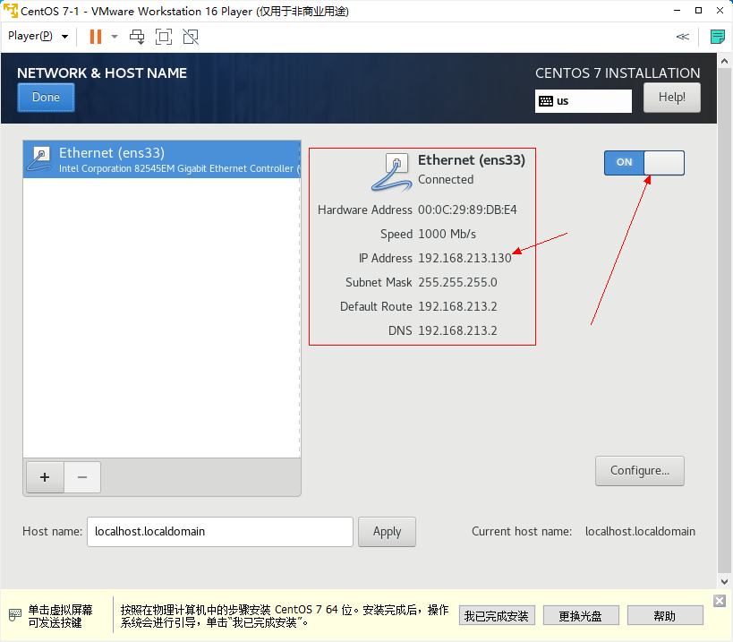Open the Player menu

[x=38, y=37]
